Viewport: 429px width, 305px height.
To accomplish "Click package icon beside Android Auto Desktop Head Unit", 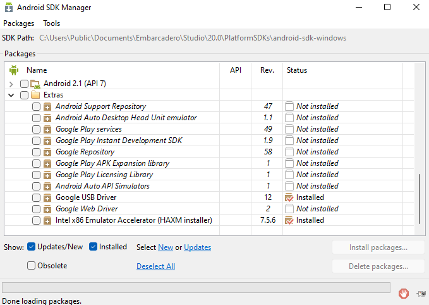I will tap(47, 118).
